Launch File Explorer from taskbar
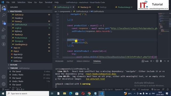The width and height of the screenshot is (171, 96). click(65, 94)
